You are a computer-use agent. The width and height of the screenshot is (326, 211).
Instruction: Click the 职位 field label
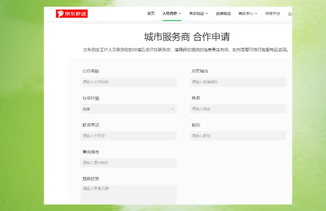pyautogui.click(x=196, y=125)
